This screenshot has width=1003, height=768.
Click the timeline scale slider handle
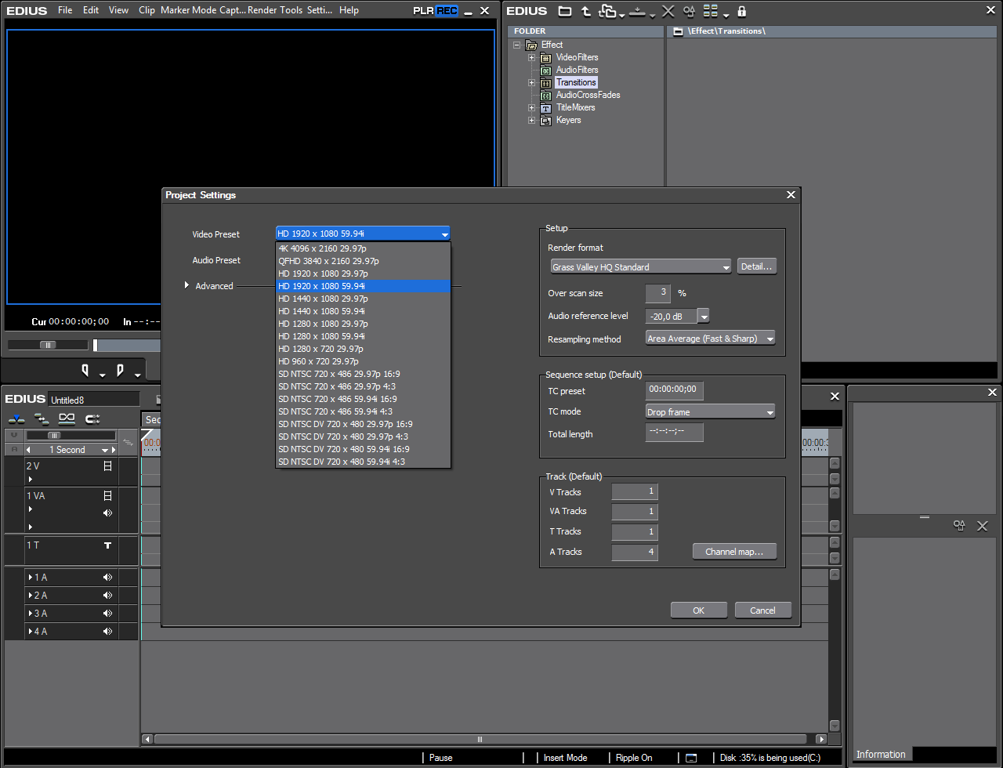[54, 435]
